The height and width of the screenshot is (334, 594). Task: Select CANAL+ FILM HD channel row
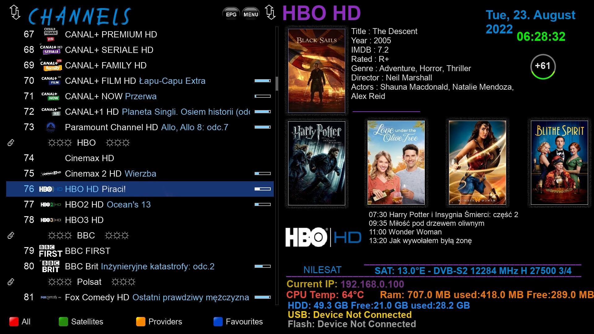(x=140, y=81)
